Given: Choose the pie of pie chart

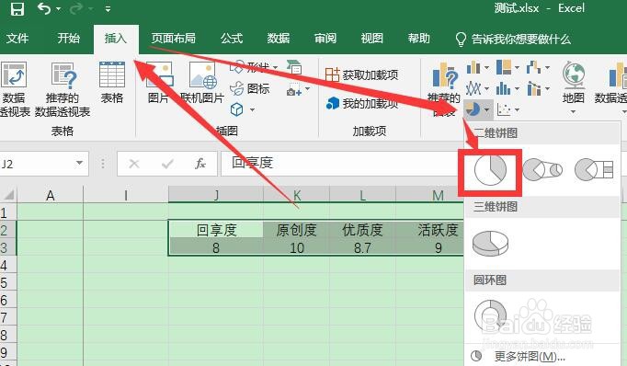Looking at the screenshot, I should pos(542,170).
